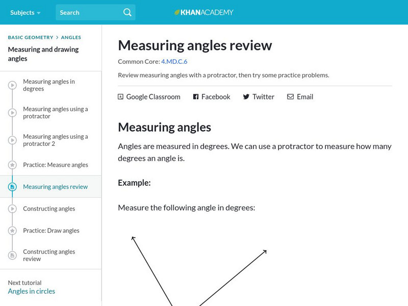Open Measuring angles using a protractor 2
Screen dimensions: 408x306
pos(55,140)
